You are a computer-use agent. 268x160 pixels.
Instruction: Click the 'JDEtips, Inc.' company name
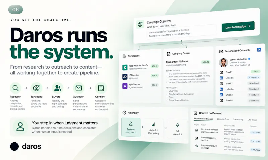pos(134,75)
